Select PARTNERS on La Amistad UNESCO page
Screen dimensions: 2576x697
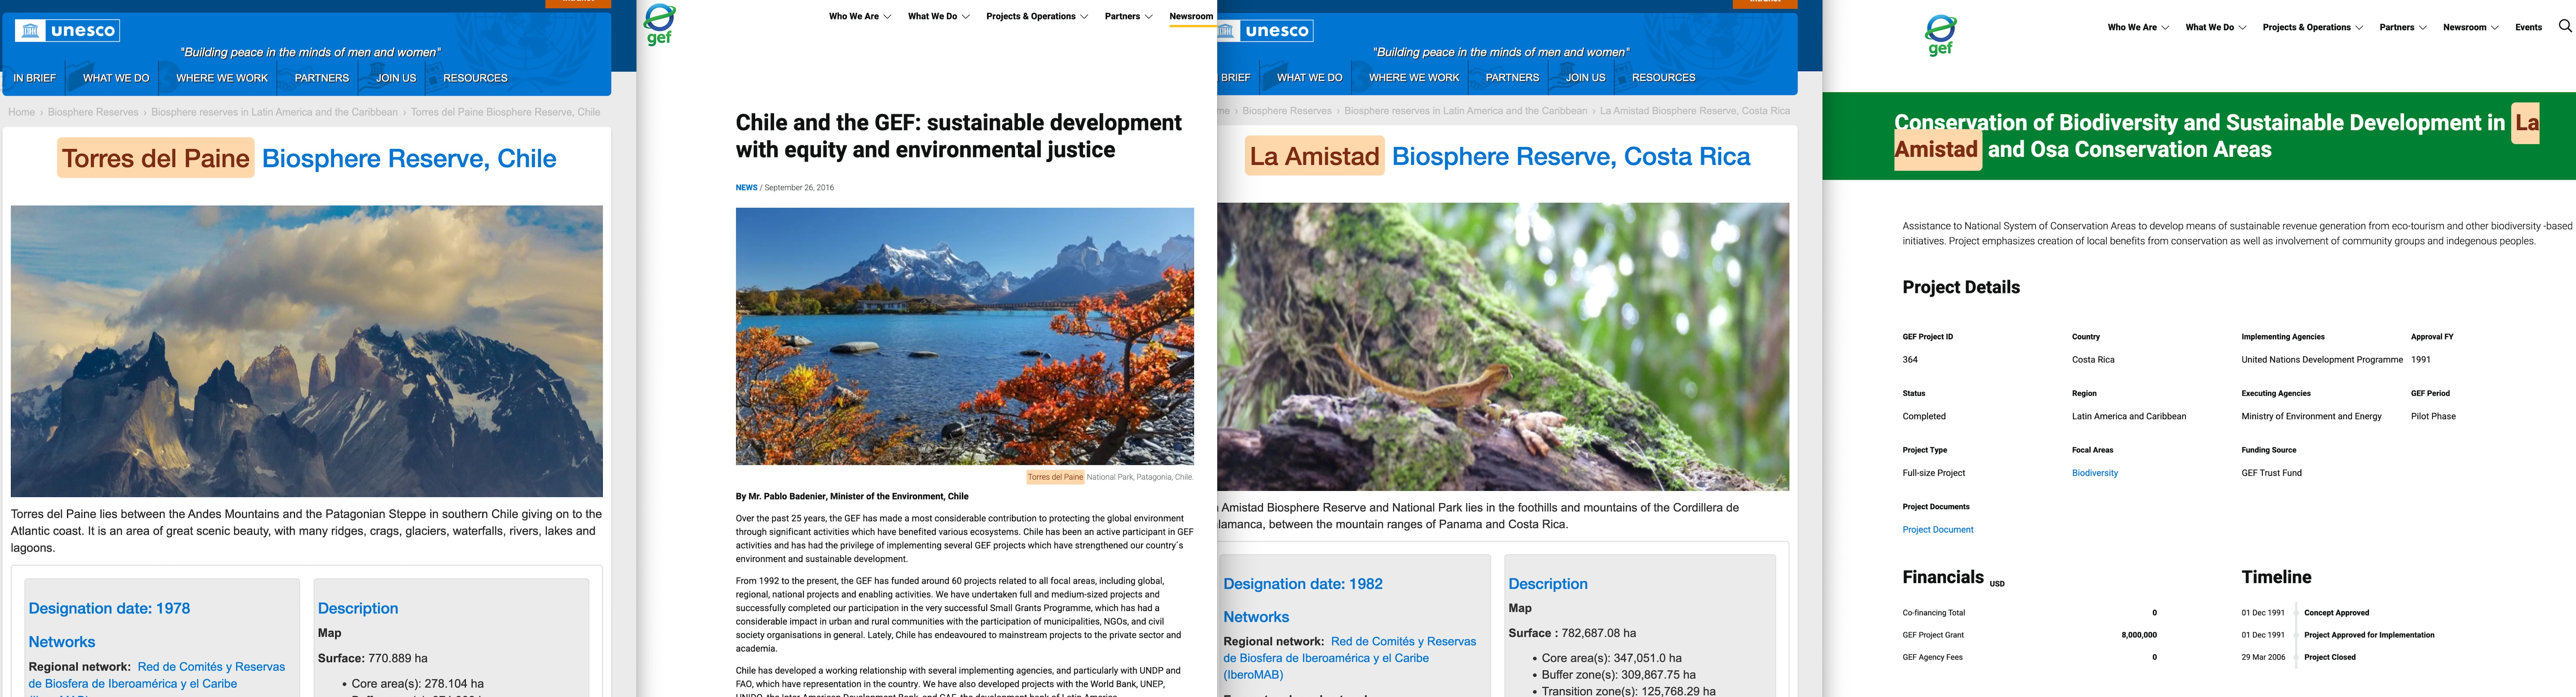tap(1512, 77)
